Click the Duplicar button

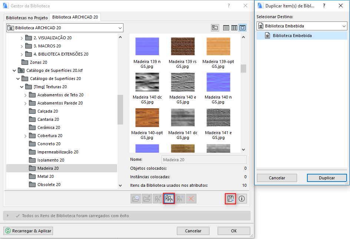point(327,178)
